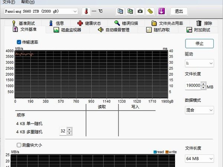Toggle the 传输速率 checkbox
Image resolution: width=223 pixels, height=167 pixels.
(x=19, y=42)
